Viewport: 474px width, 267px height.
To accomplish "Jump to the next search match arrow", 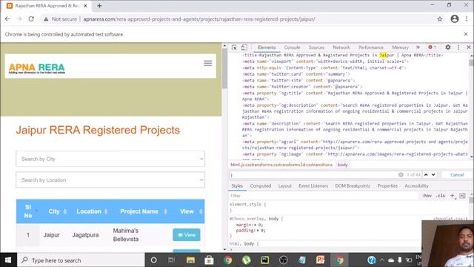I will (433, 175).
